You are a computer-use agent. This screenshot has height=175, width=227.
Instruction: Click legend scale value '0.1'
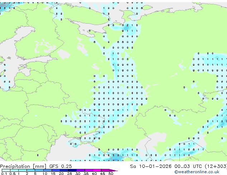(4, 174)
